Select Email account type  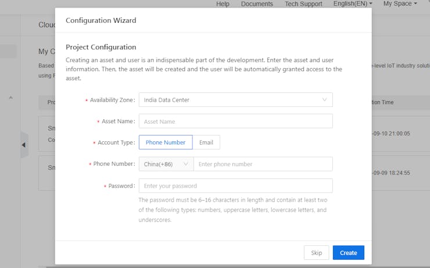(x=206, y=142)
